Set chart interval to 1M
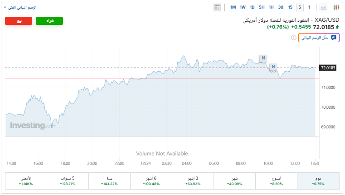The image size is (345, 195). click(x=233, y=7)
